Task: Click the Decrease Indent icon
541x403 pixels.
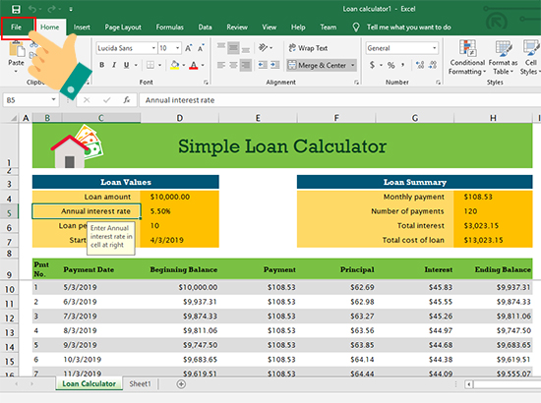Action: click(x=263, y=65)
